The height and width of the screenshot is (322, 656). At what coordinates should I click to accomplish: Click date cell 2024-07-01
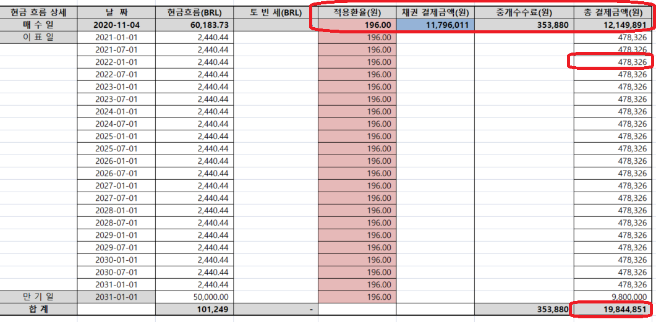[x=116, y=124]
